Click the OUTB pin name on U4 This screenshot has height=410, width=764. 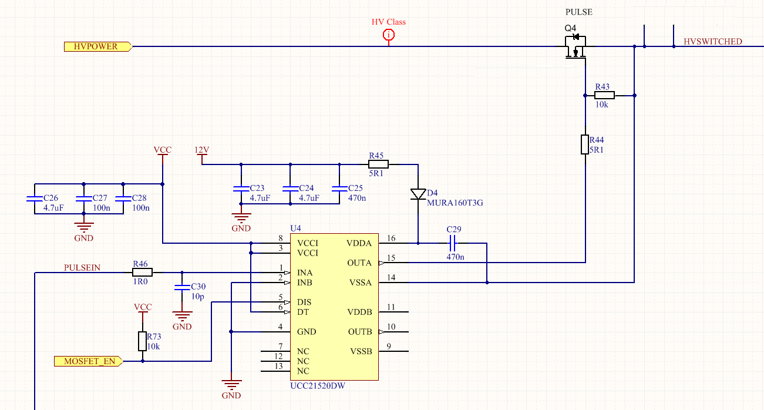click(x=360, y=332)
